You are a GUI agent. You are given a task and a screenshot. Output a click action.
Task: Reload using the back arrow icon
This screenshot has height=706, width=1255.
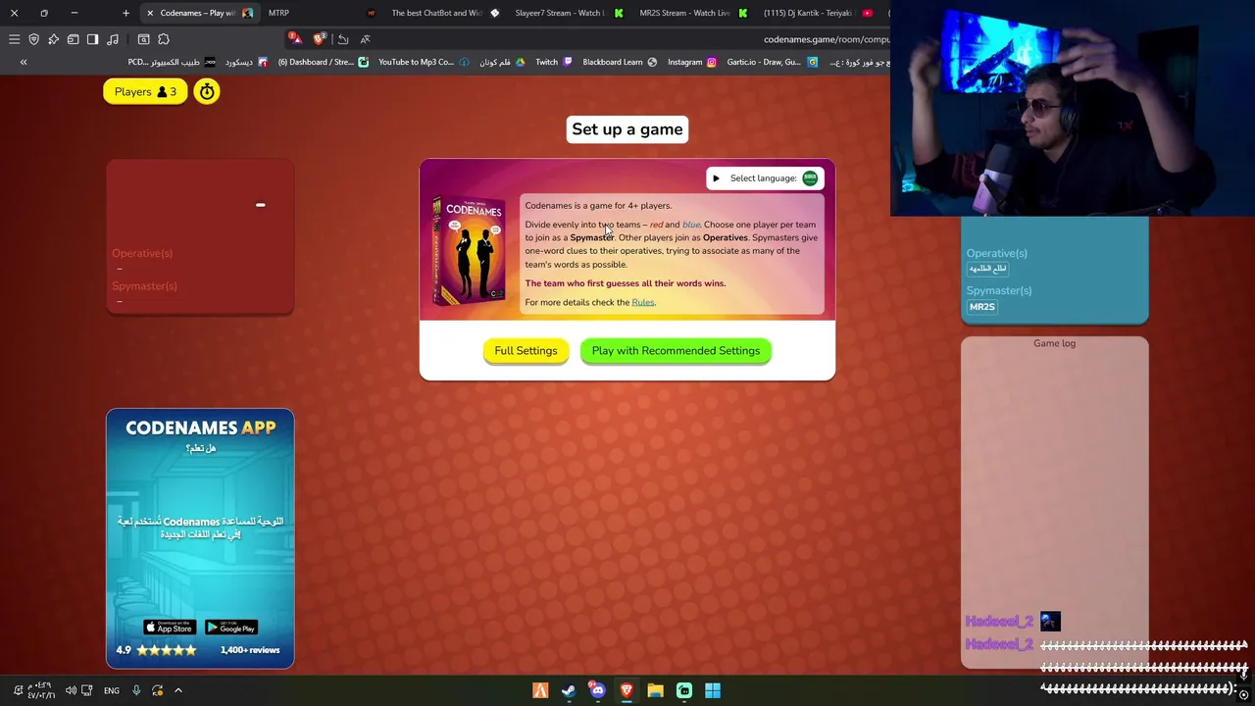pos(342,39)
